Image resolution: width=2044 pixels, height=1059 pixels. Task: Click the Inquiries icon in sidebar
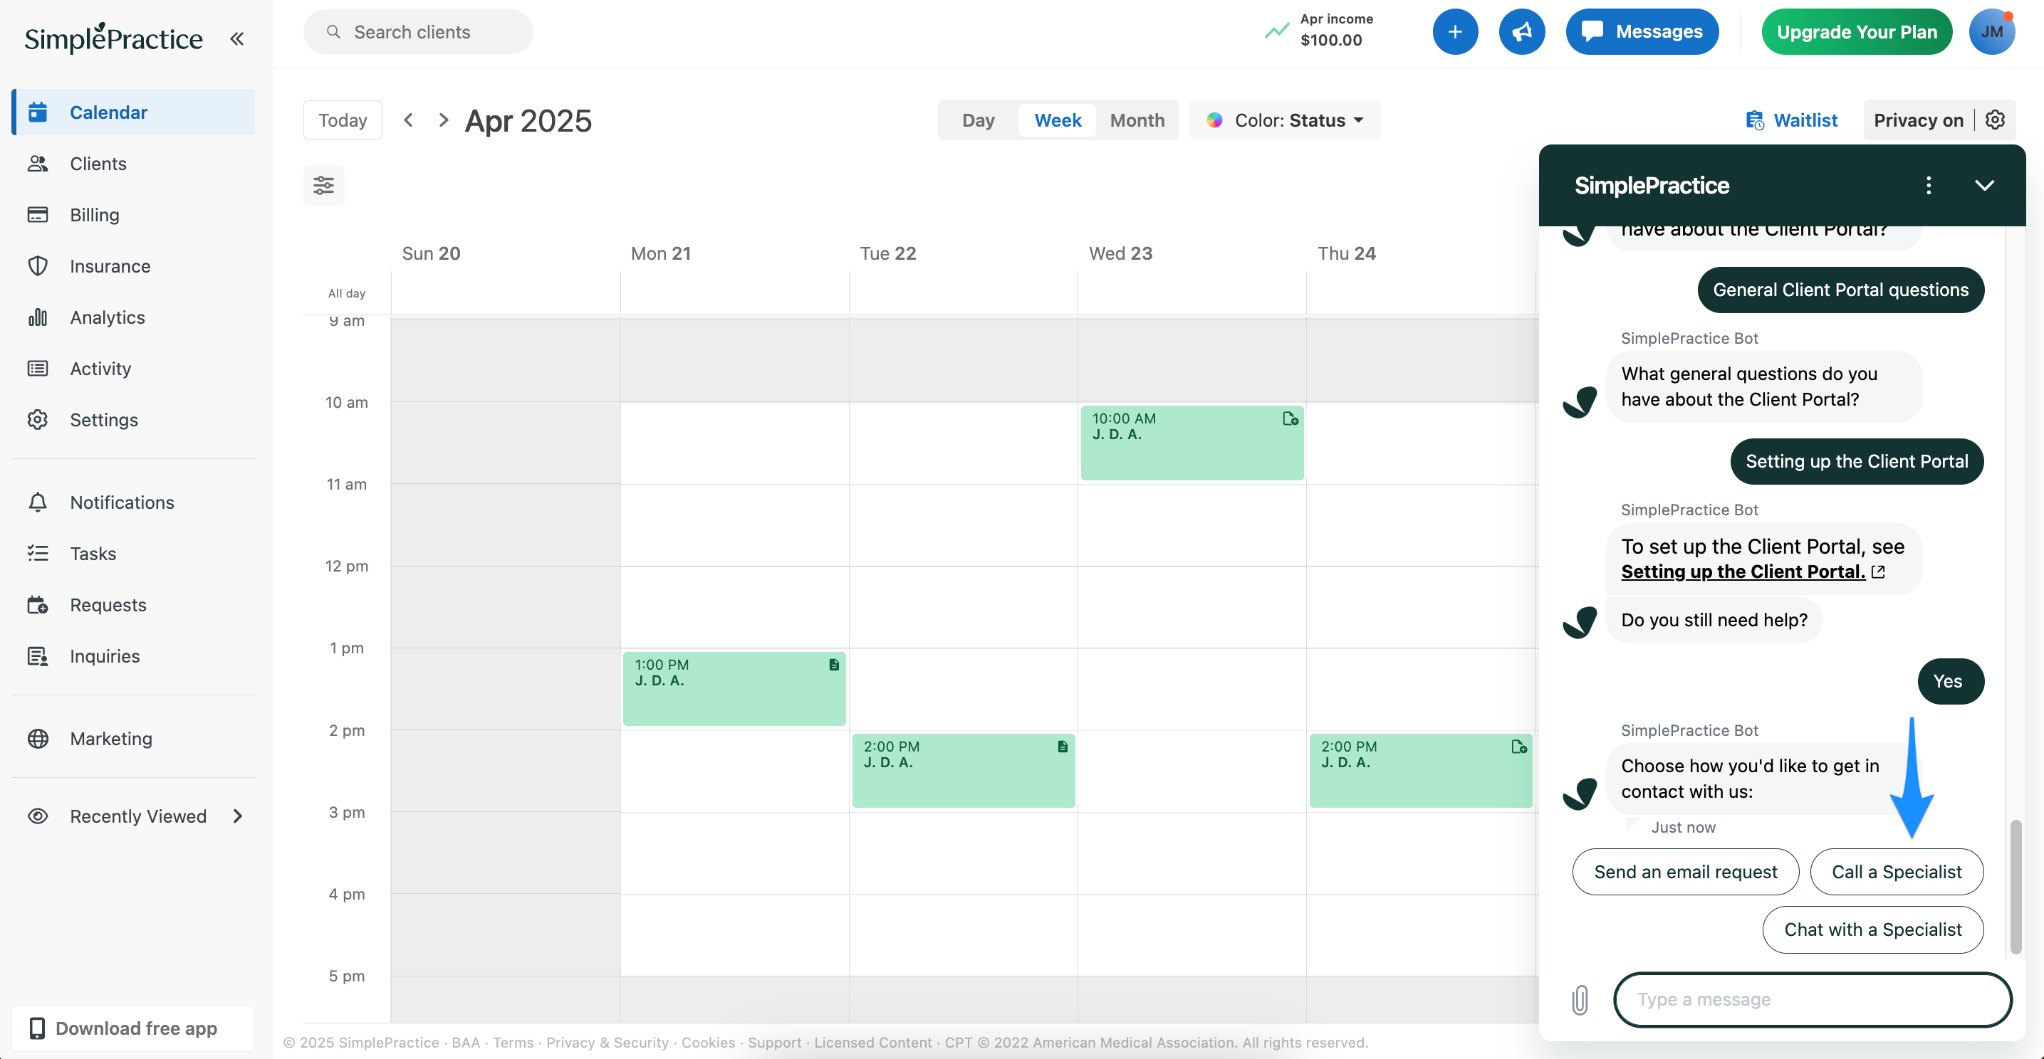37,655
